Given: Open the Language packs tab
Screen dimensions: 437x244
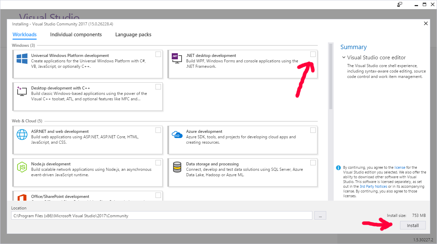Looking at the screenshot, I should click(x=133, y=34).
